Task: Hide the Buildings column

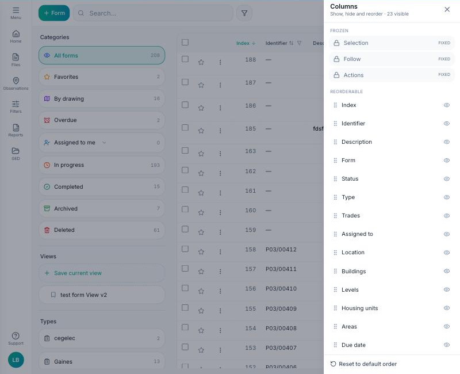Action: pyautogui.click(x=447, y=271)
